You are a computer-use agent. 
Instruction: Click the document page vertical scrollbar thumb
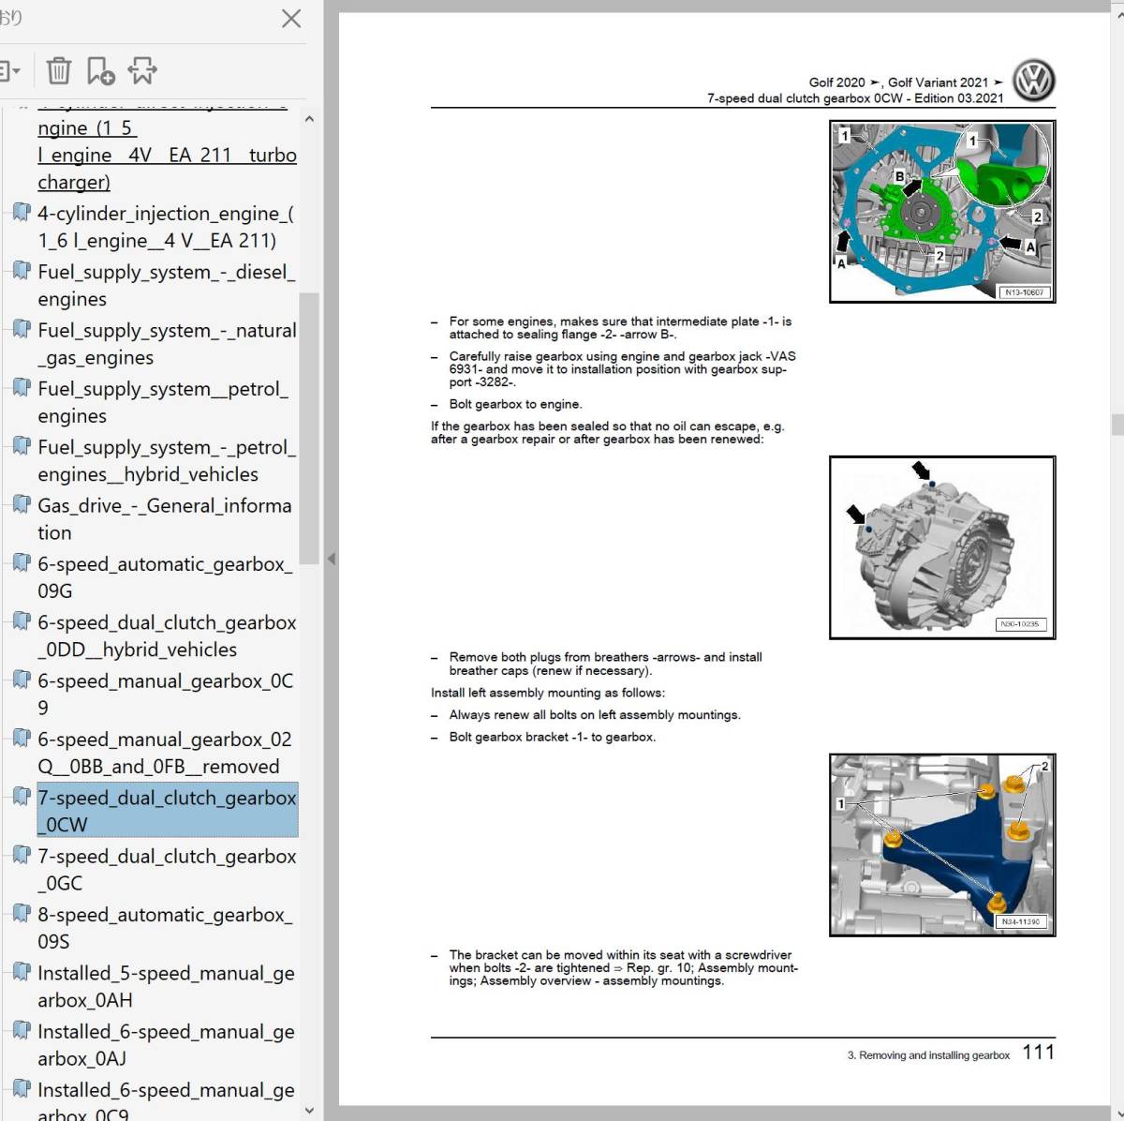click(1117, 423)
